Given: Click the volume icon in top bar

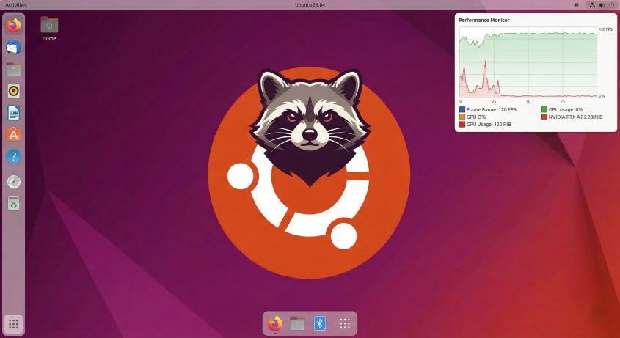Looking at the screenshot, I should coord(602,5).
